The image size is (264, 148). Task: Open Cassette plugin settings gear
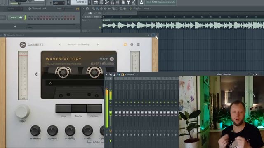tap(132, 44)
